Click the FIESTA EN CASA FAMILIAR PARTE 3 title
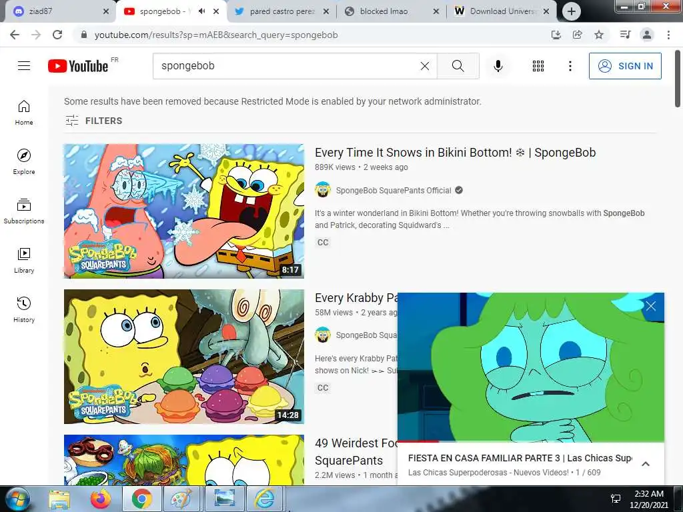683x512 pixels. click(520, 458)
